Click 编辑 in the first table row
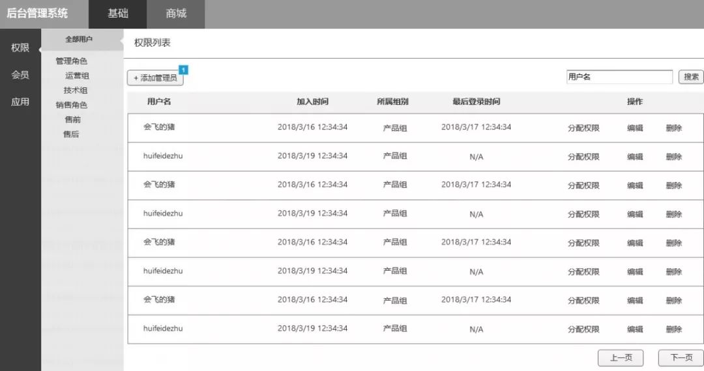The image size is (704, 371). point(635,128)
